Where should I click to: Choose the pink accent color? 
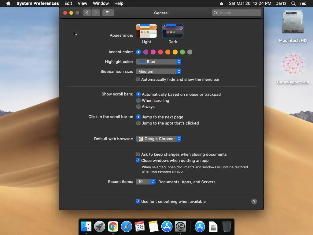[153, 52]
